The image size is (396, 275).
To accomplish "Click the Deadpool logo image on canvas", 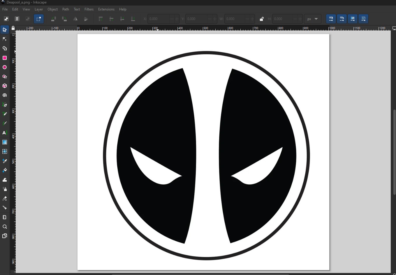I will pyautogui.click(x=206, y=156).
